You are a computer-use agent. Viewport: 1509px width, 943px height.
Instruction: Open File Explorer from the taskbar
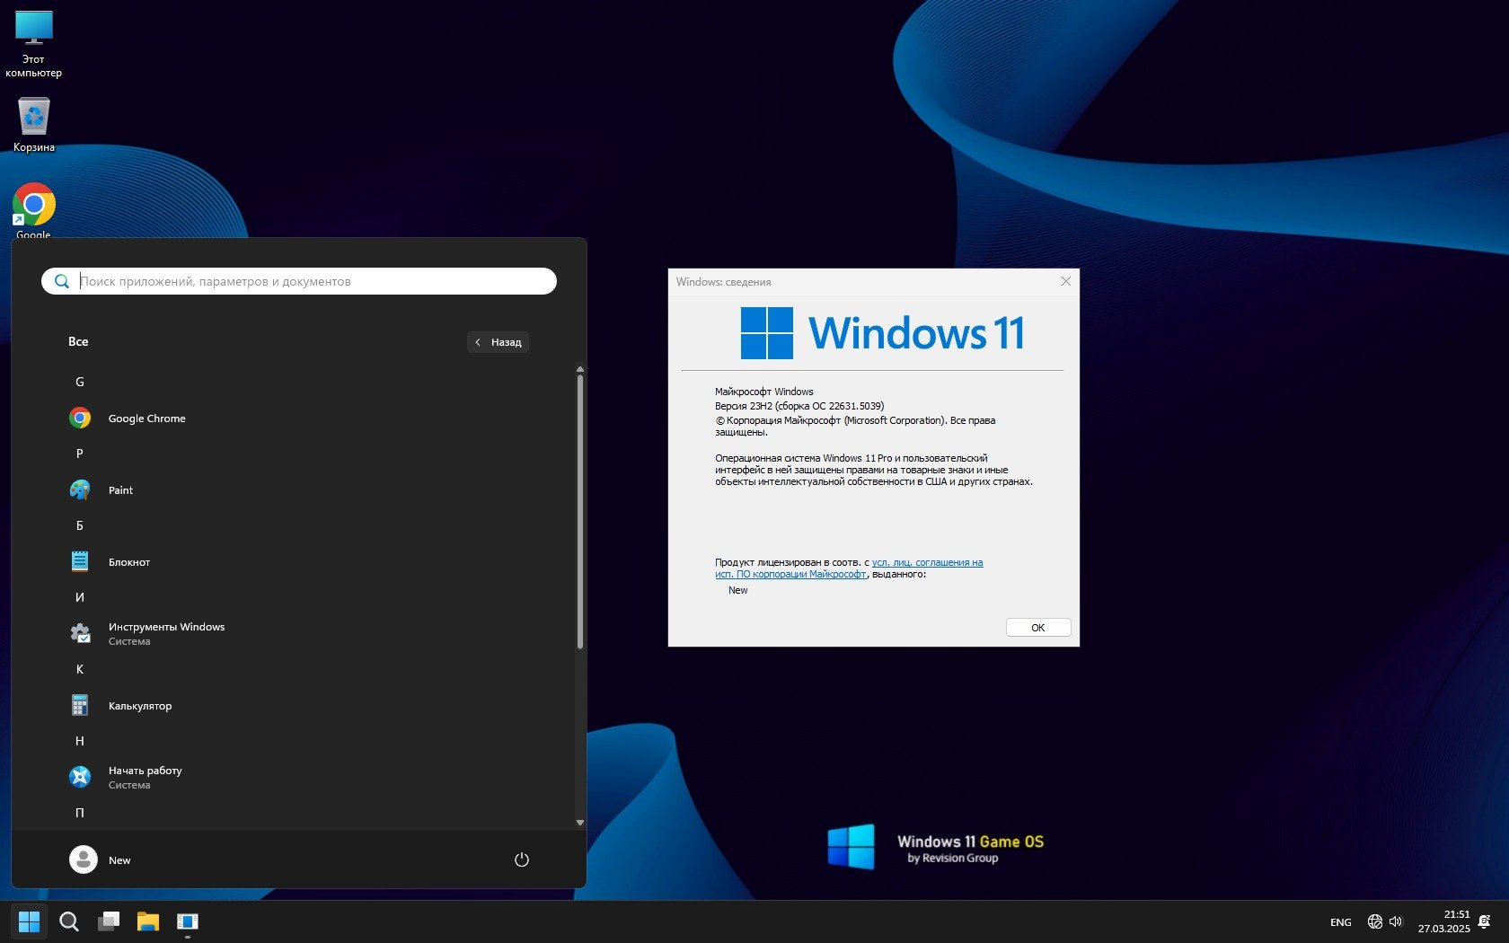click(147, 921)
